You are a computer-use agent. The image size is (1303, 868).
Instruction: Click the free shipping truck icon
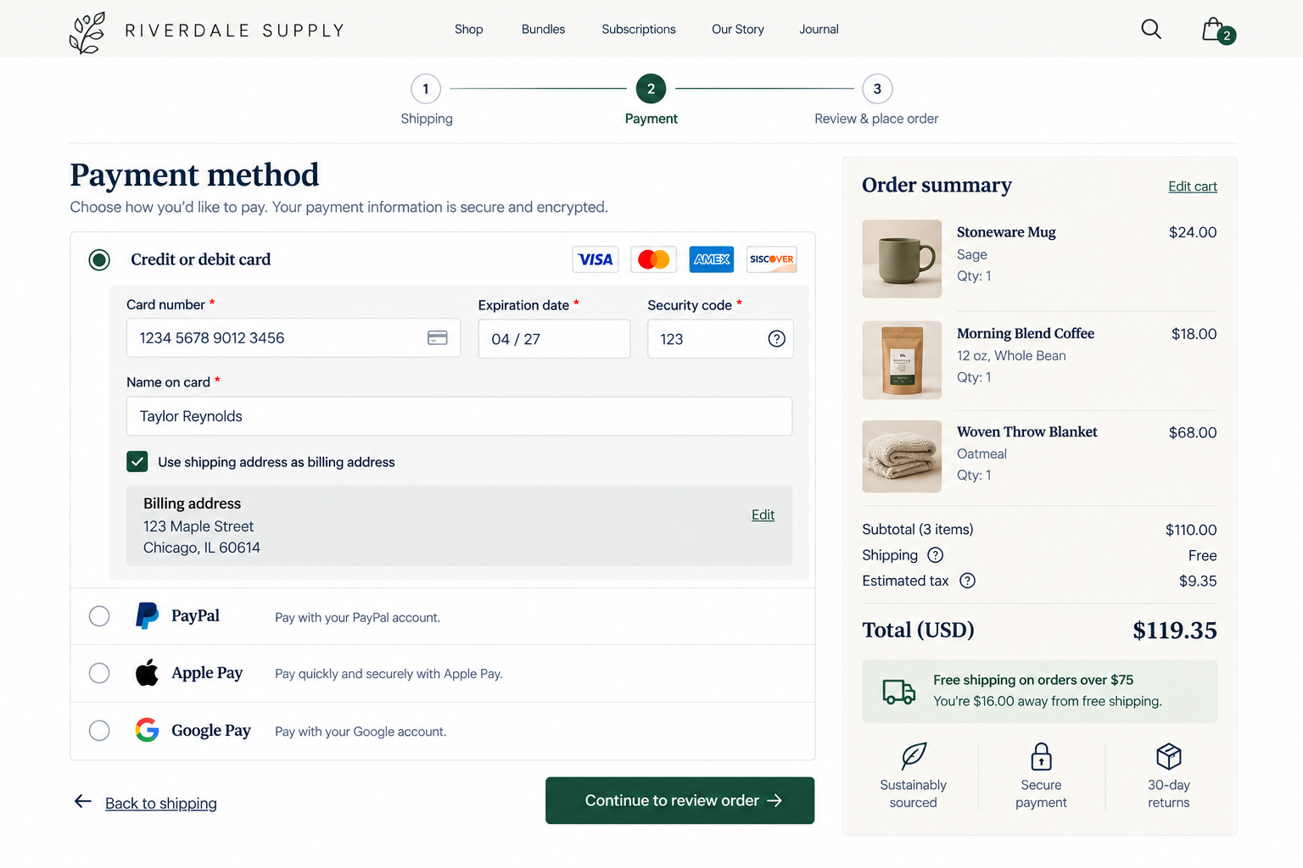[899, 692]
